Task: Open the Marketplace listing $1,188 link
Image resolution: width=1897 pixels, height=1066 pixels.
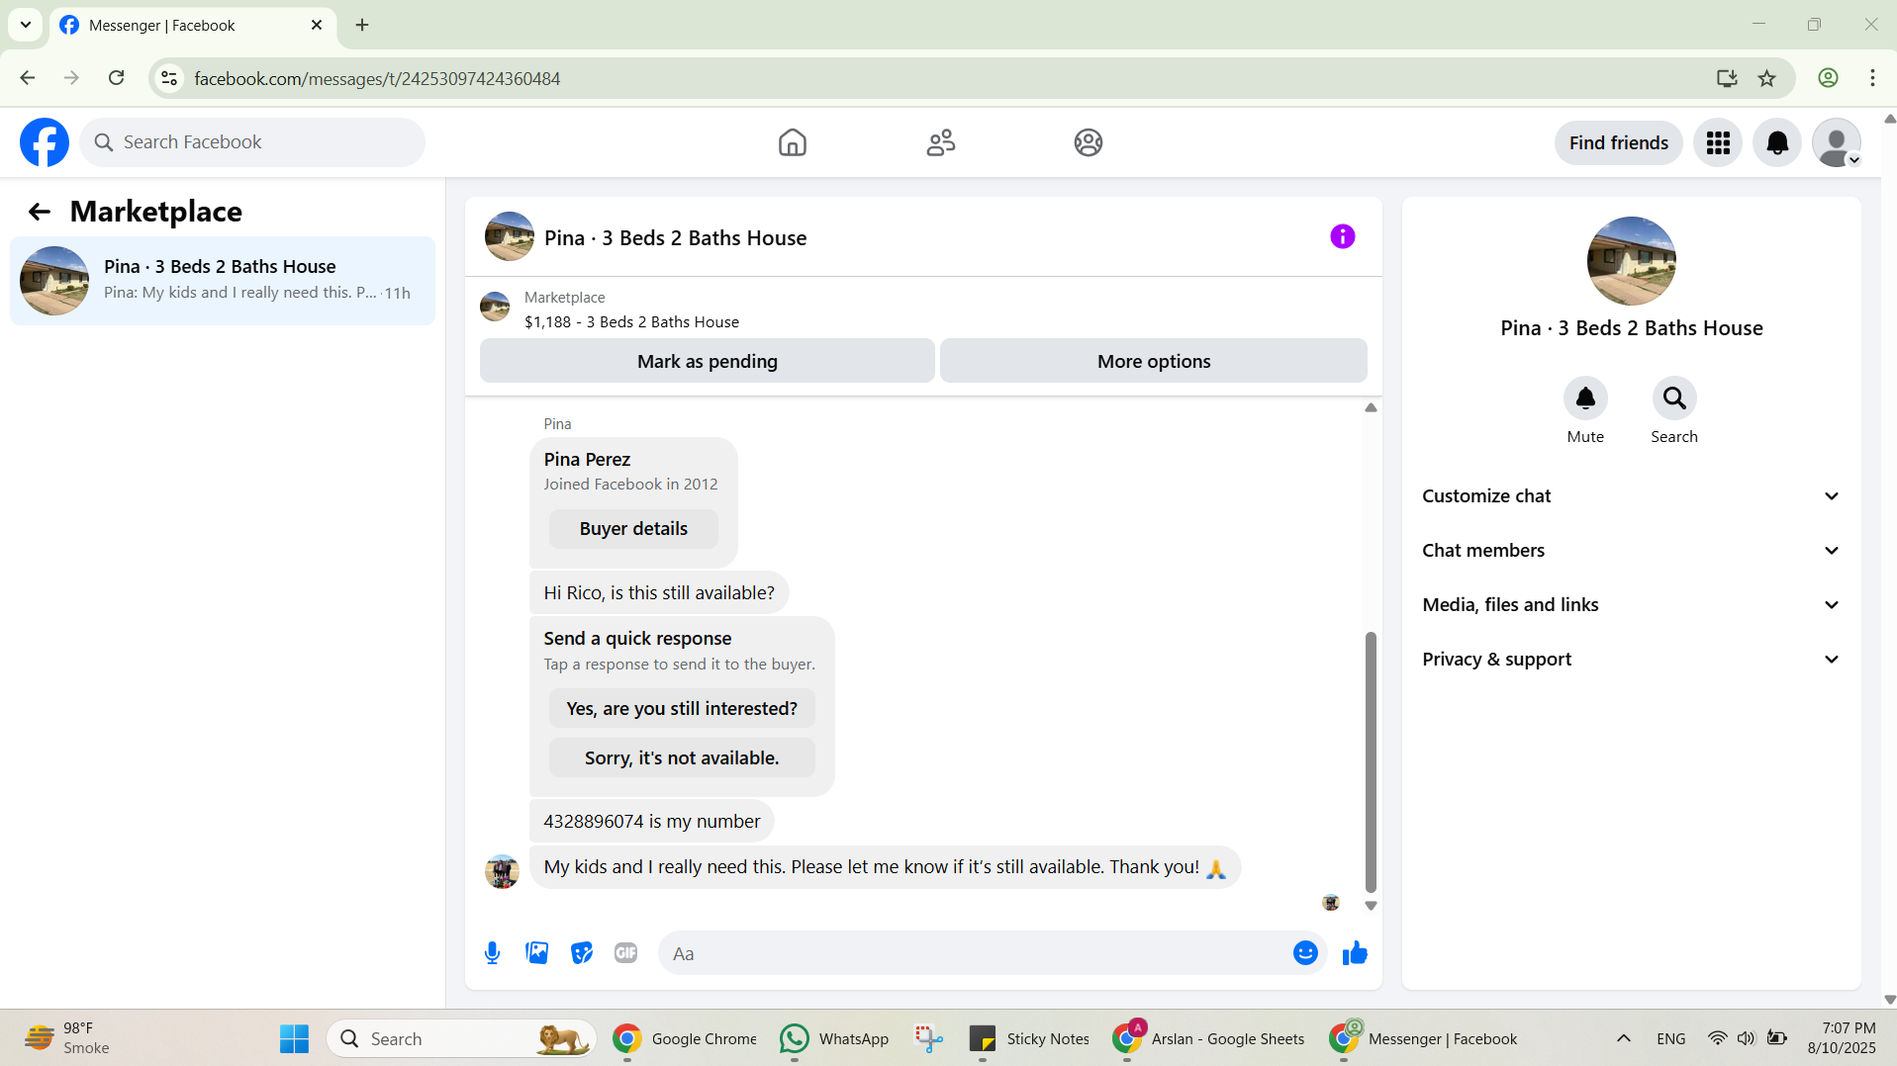Action: pyautogui.click(x=631, y=322)
